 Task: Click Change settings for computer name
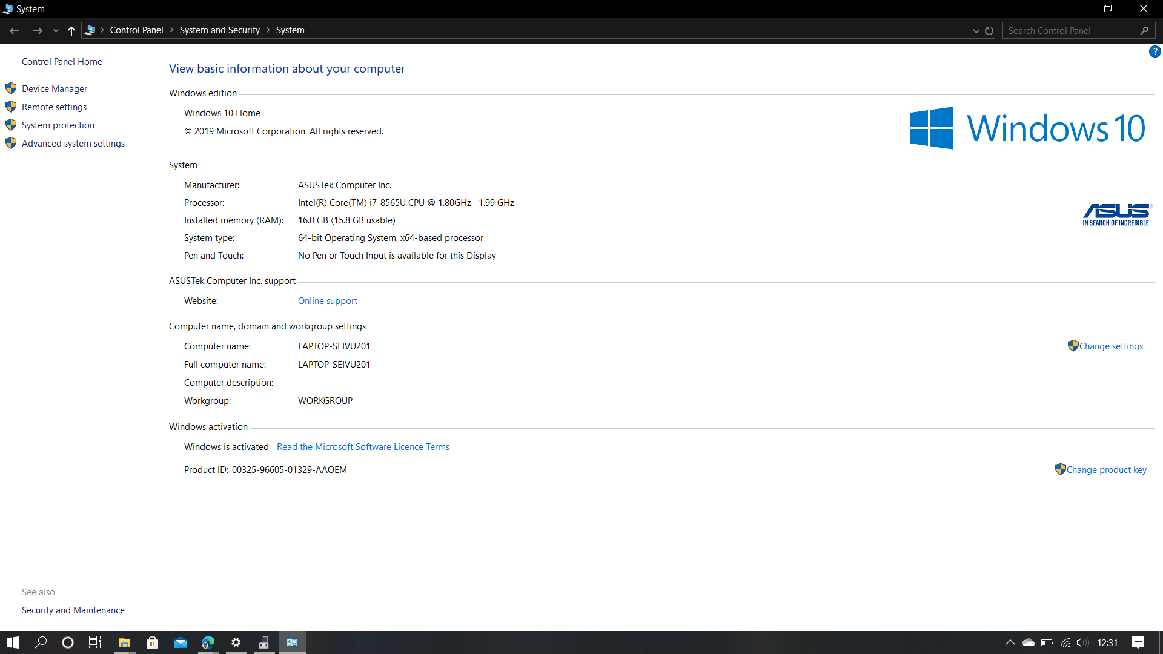tap(1111, 346)
